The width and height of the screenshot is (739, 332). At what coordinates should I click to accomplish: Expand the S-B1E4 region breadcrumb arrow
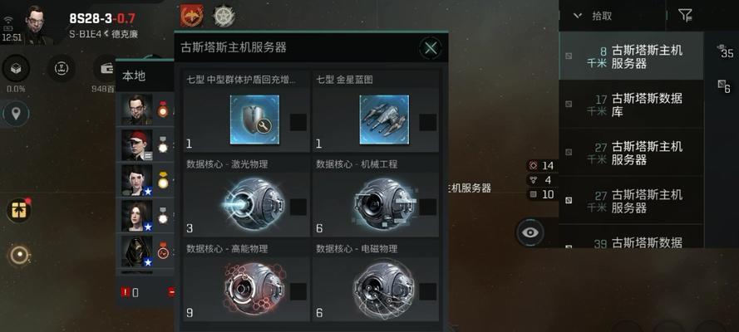(106, 34)
